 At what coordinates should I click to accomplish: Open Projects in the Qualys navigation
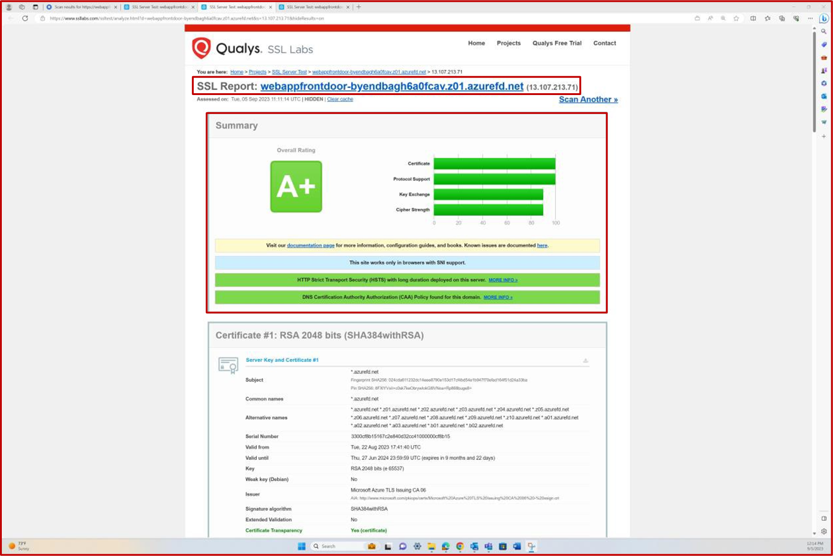click(x=508, y=43)
